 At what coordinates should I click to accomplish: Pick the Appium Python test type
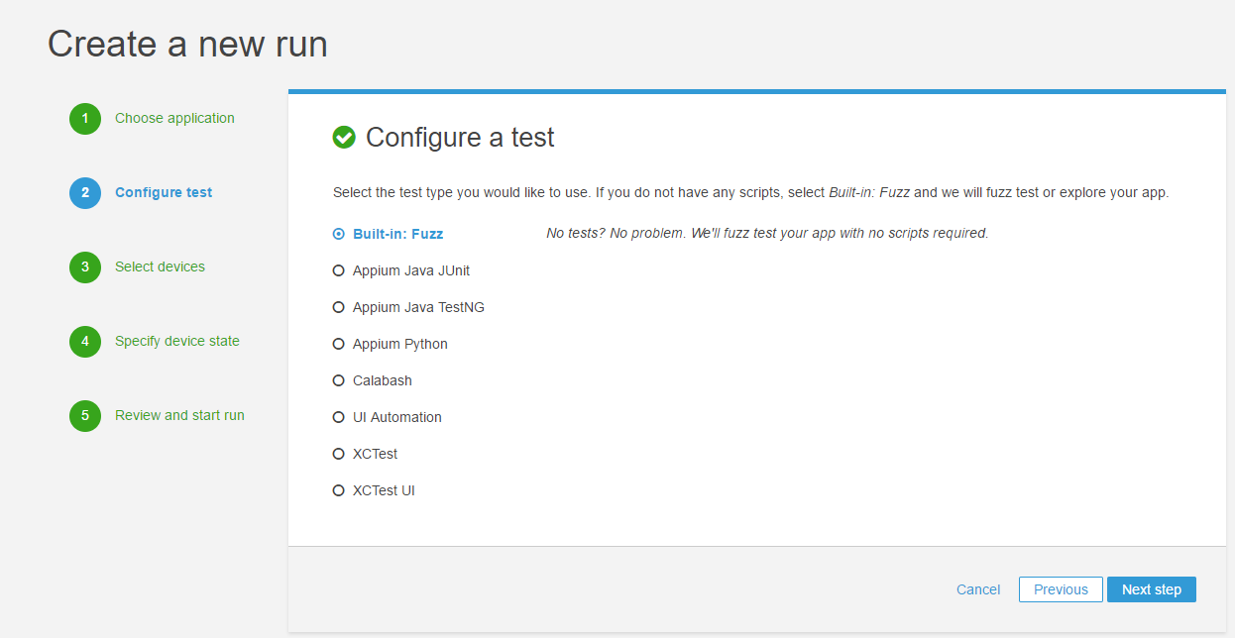point(339,345)
